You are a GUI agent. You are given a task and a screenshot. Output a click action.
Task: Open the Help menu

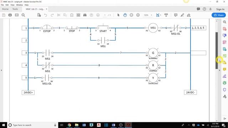[x=26, y=5]
